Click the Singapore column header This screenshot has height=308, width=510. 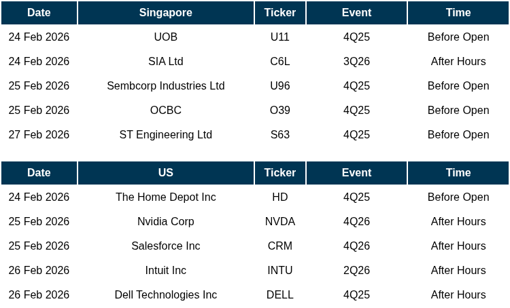click(166, 13)
